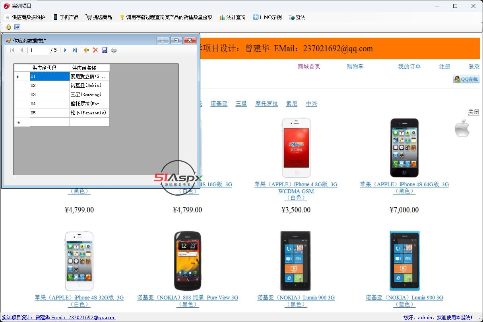Open the 手机产品 menu
The image size is (483, 322).
click(66, 17)
